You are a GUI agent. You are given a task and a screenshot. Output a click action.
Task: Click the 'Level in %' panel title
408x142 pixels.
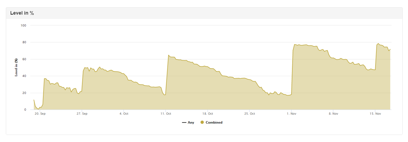22,13
